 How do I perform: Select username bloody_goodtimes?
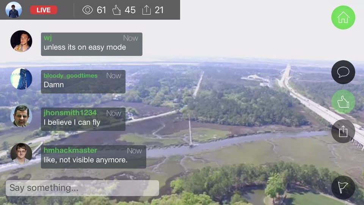coord(71,76)
